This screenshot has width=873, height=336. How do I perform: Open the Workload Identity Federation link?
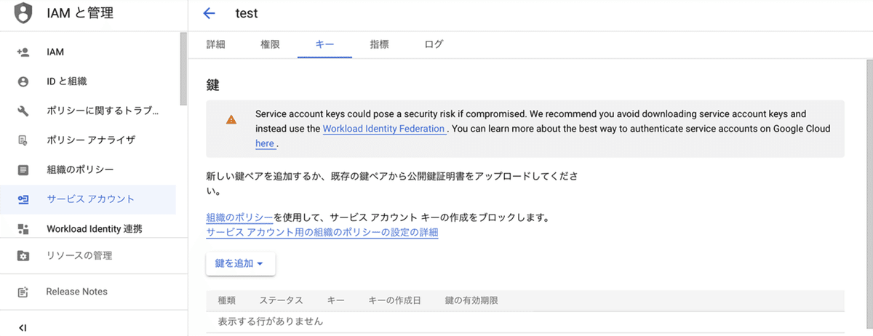point(384,129)
